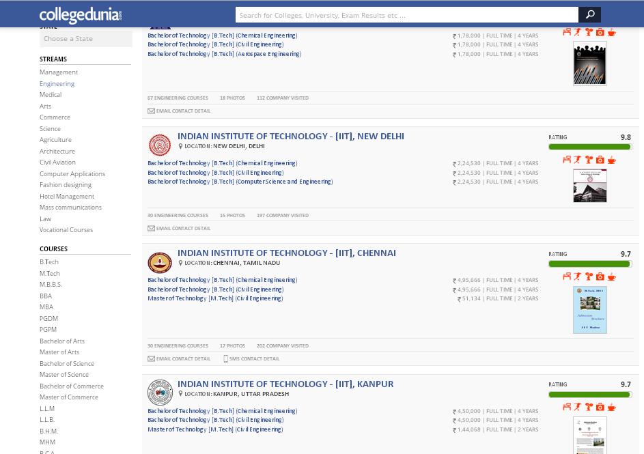Filter courses by MBA
Screen dimensions: 644x454
(46, 307)
